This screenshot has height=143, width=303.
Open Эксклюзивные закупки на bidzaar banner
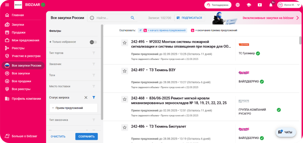click(x=271, y=18)
